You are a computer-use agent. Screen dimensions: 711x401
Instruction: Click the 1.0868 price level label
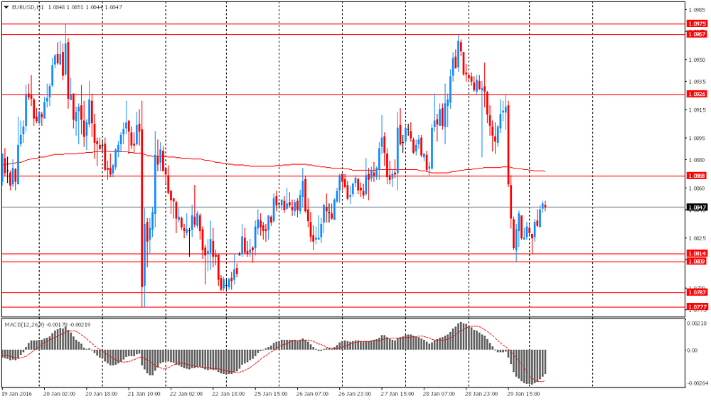(697, 176)
